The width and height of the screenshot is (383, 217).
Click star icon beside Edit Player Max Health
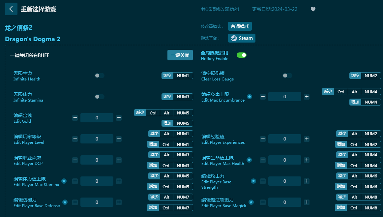[x=249, y=160]
